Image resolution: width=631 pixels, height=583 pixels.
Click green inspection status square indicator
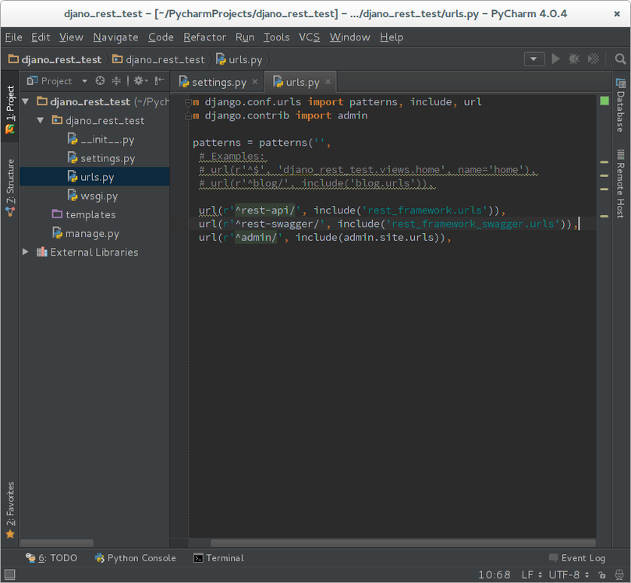click(x=604, y=101)
